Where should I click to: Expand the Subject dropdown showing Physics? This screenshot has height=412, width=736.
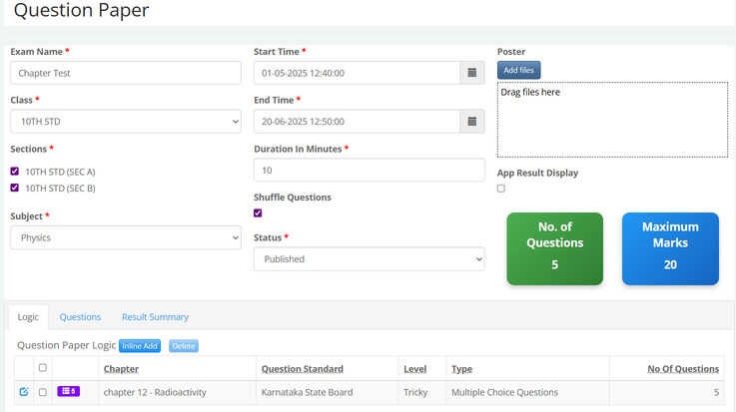click(126, 237)
